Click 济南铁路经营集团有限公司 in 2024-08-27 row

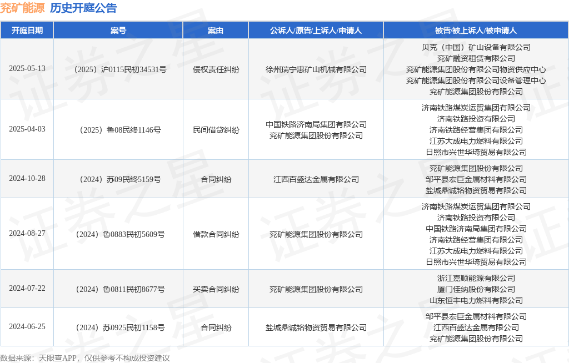pos(476,240)
